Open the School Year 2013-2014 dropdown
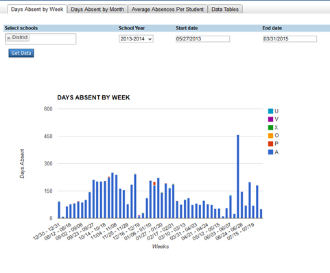This screenshot has height=273, width=330. pos(136,39)
